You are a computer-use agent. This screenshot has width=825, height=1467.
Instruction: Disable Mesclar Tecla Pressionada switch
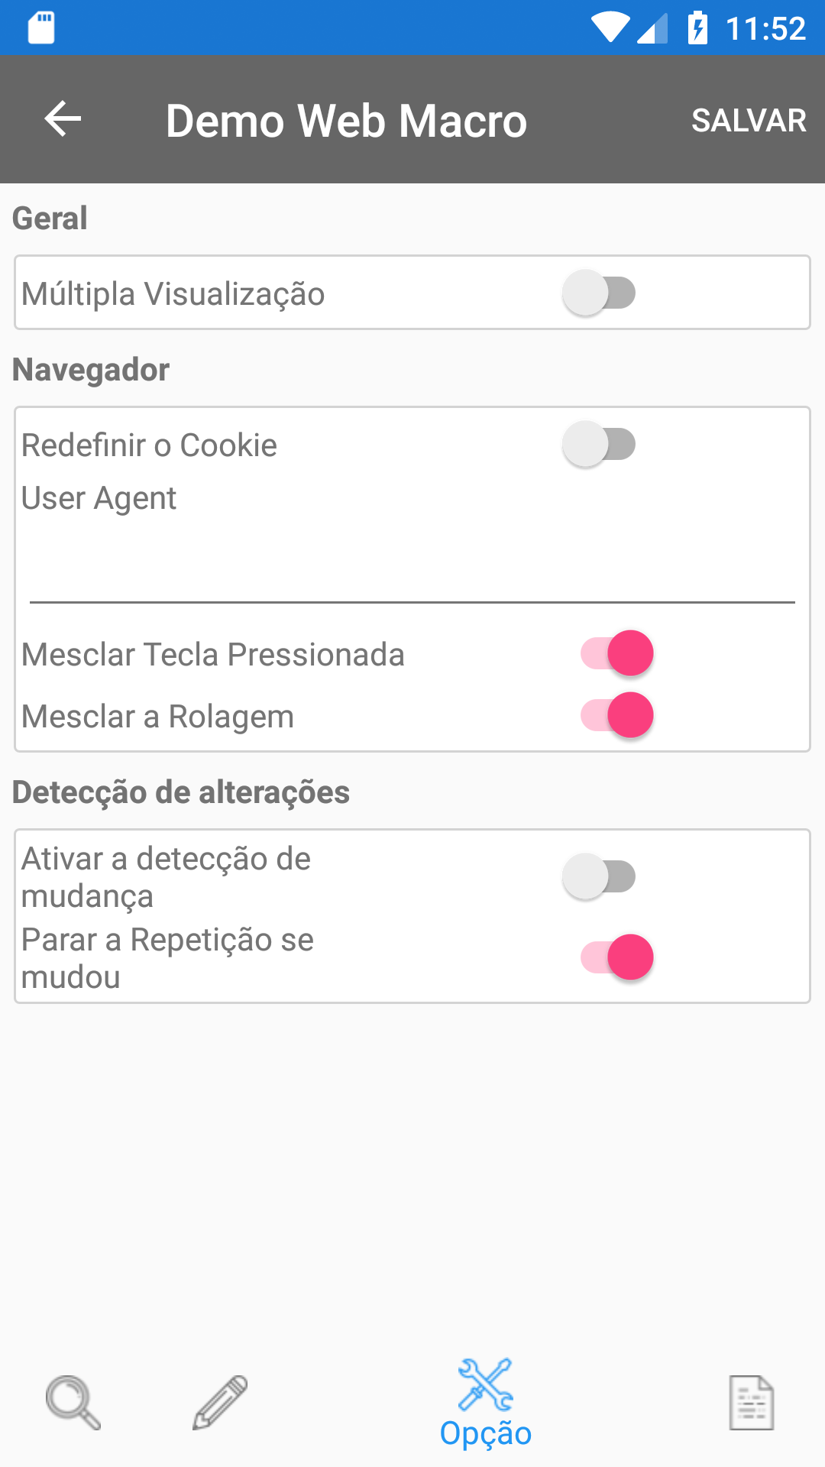coord(617,653)
